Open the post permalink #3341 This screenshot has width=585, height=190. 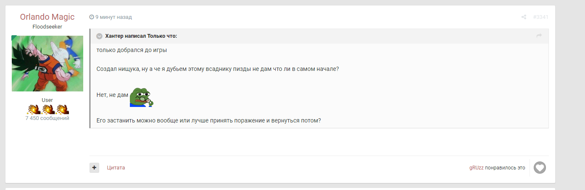pos(540,17)
